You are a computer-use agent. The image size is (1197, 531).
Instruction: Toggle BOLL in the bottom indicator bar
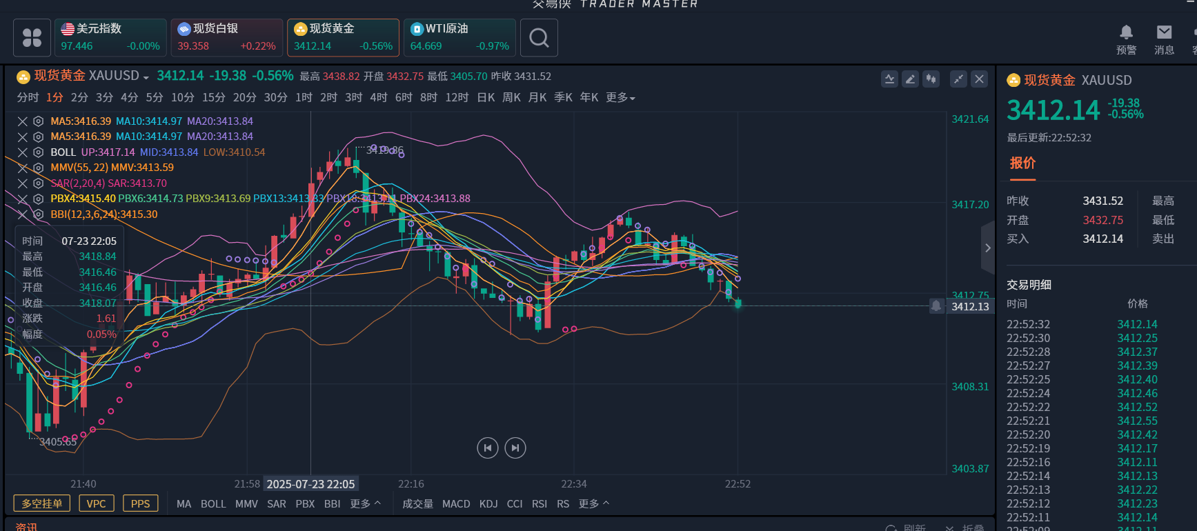click(x=213, y=504)
